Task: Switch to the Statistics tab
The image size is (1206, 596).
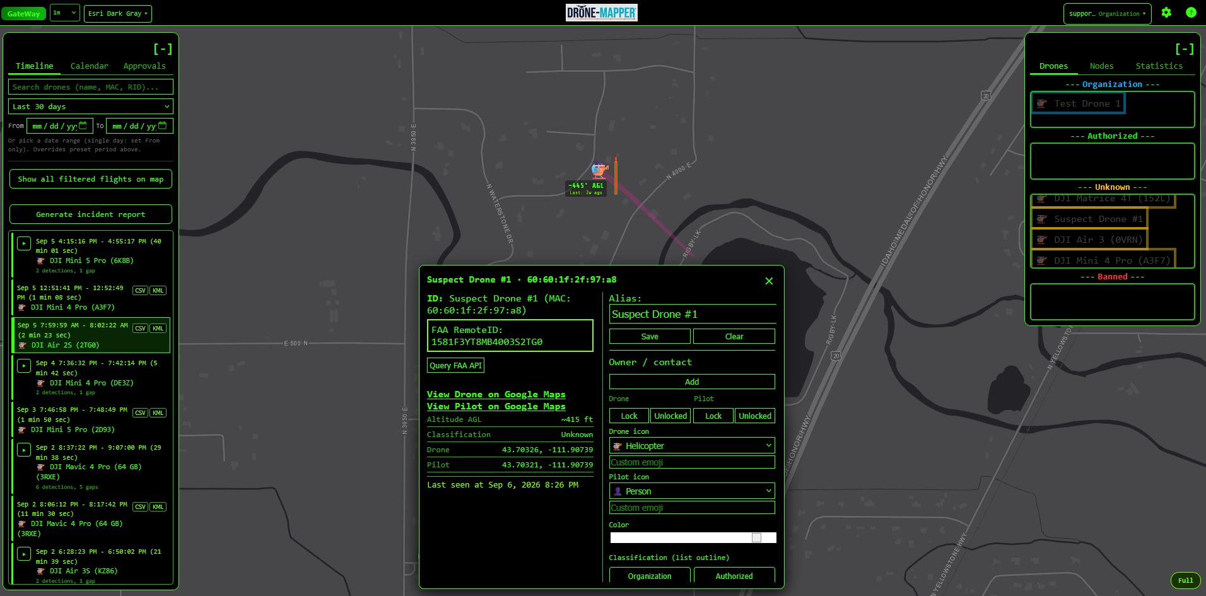Action: 1159,66
